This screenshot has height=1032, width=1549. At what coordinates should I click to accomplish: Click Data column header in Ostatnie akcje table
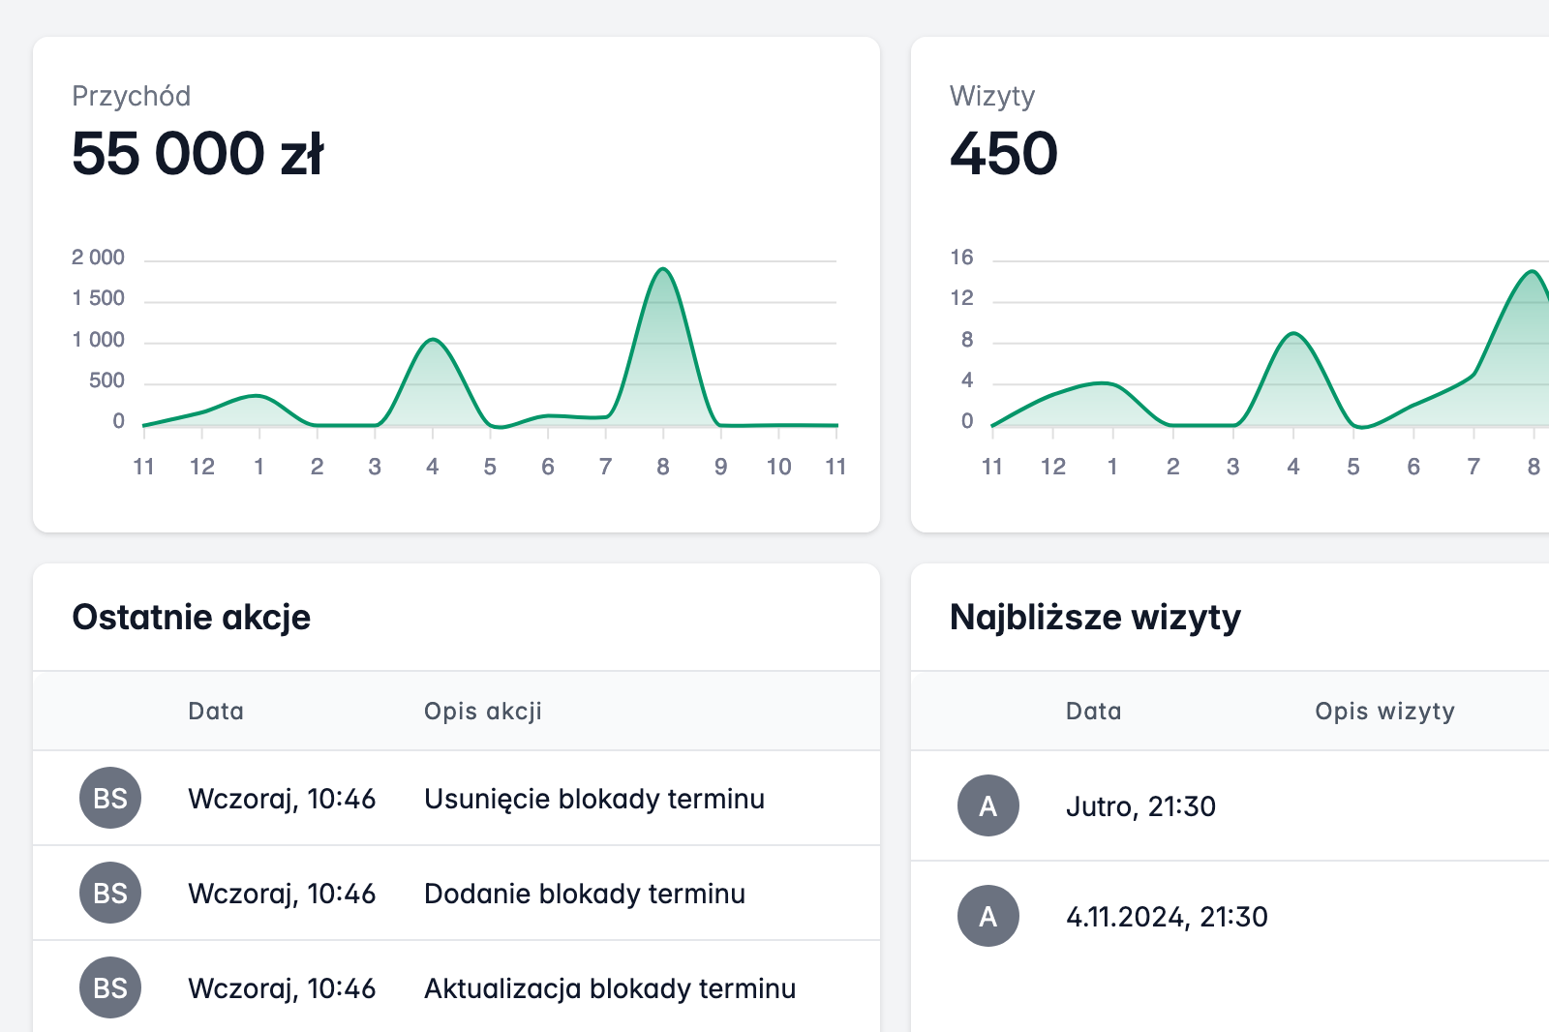point(216,711)
